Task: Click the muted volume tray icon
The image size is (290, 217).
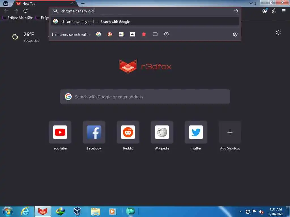Action: click(x=261, y=212)
